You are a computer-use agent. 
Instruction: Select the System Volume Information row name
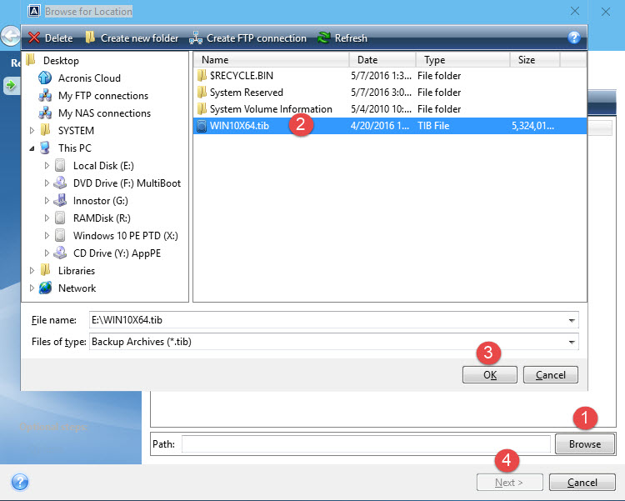(x=271, y=109)
